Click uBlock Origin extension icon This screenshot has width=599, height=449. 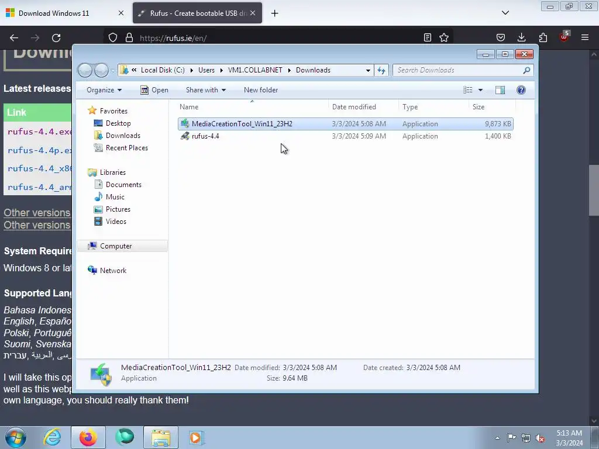coord(564,37)
